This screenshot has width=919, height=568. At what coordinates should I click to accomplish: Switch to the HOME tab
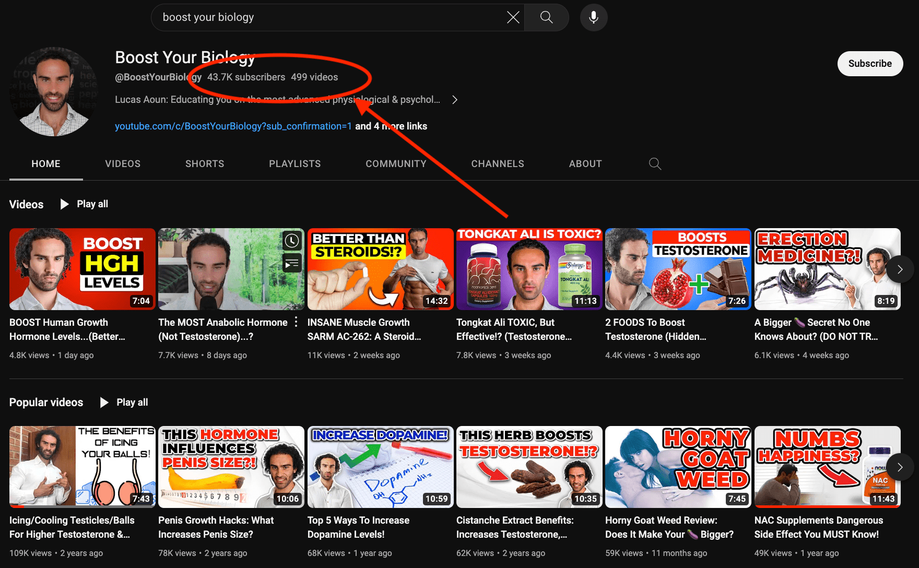(46, 164)
